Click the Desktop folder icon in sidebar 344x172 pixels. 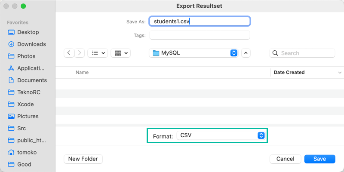[11, 32]
